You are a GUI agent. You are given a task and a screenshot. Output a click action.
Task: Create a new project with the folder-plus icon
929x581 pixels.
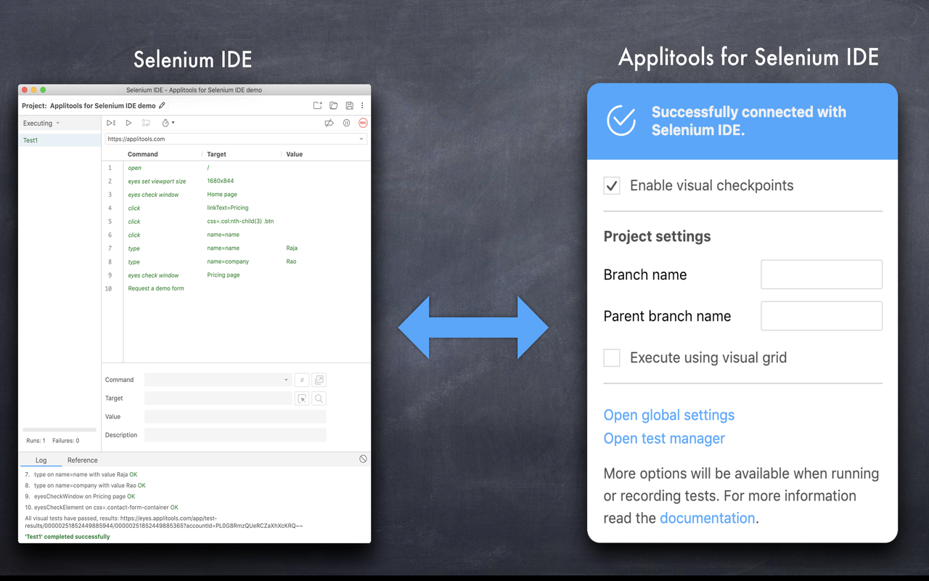coord(317,106)
